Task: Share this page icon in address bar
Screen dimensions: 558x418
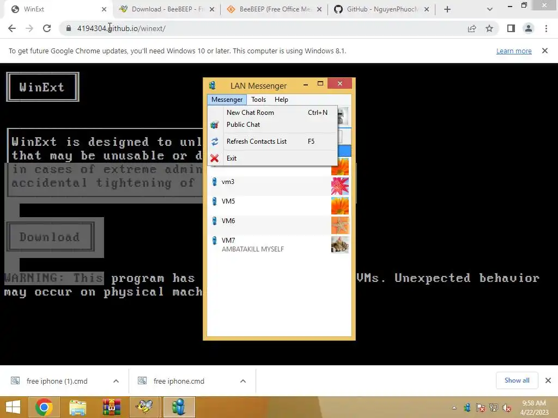Action: [x=472, y=28]
